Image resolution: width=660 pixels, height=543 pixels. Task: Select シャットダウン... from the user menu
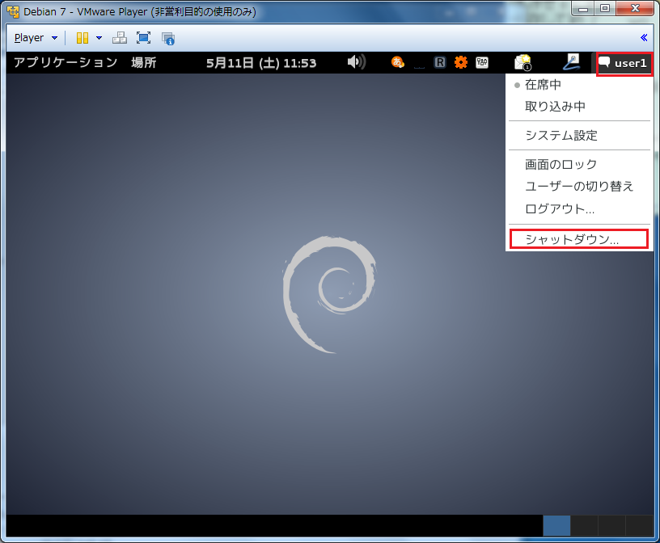[x=571, y=239]
